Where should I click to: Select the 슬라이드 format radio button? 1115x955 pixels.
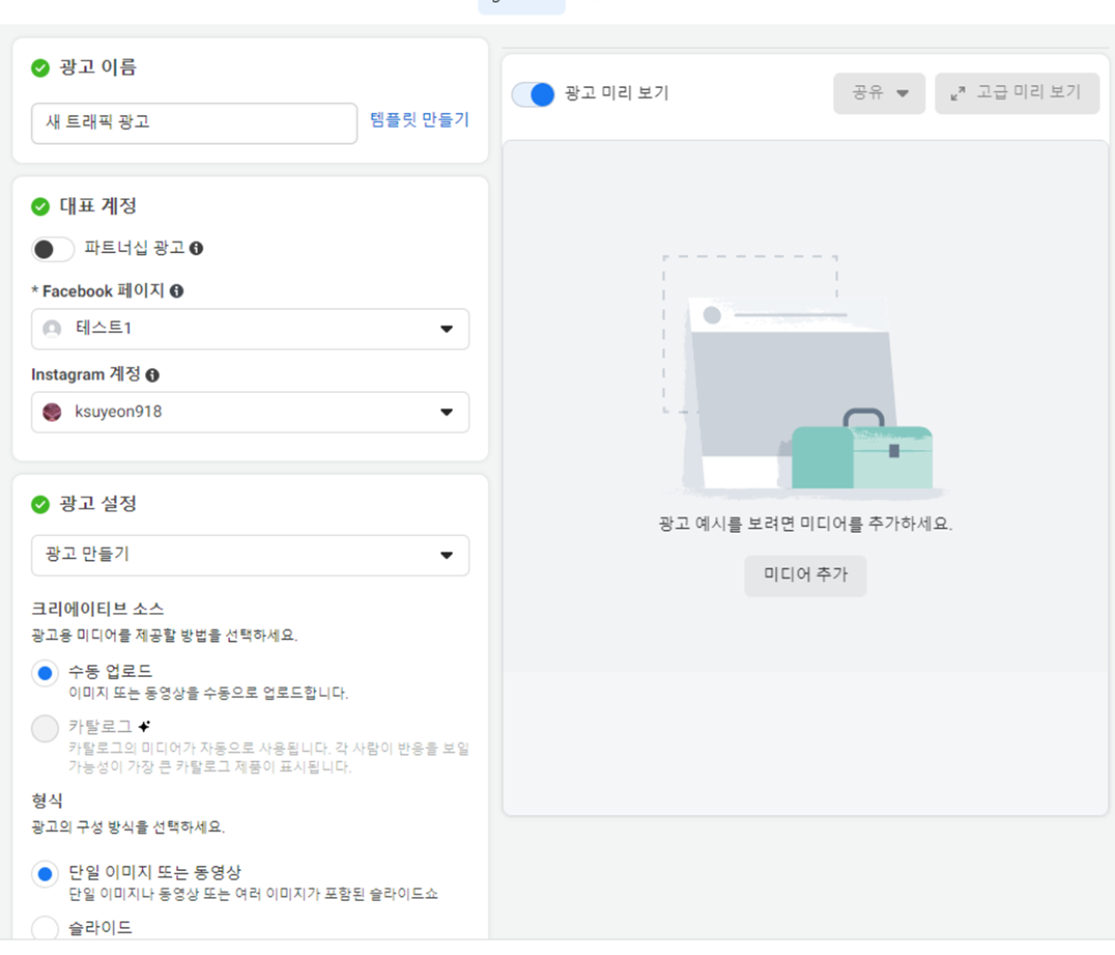point(45,928)
